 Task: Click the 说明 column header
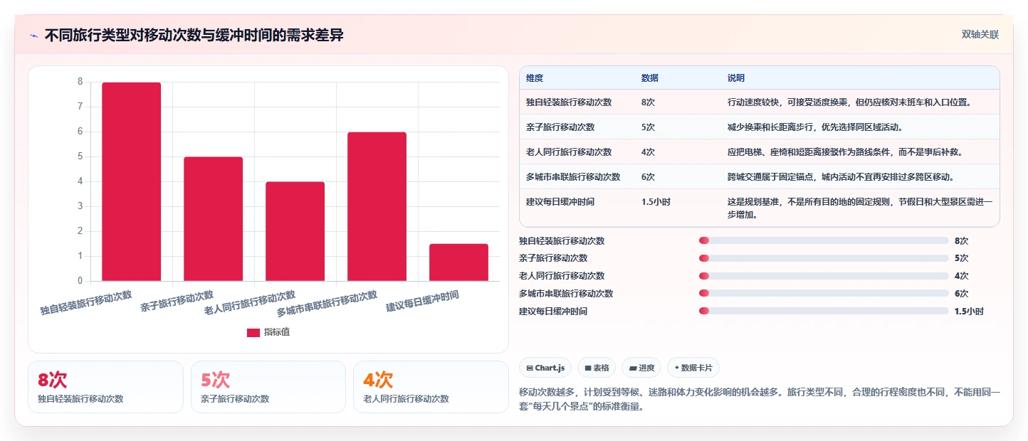(x=736, y=78)
